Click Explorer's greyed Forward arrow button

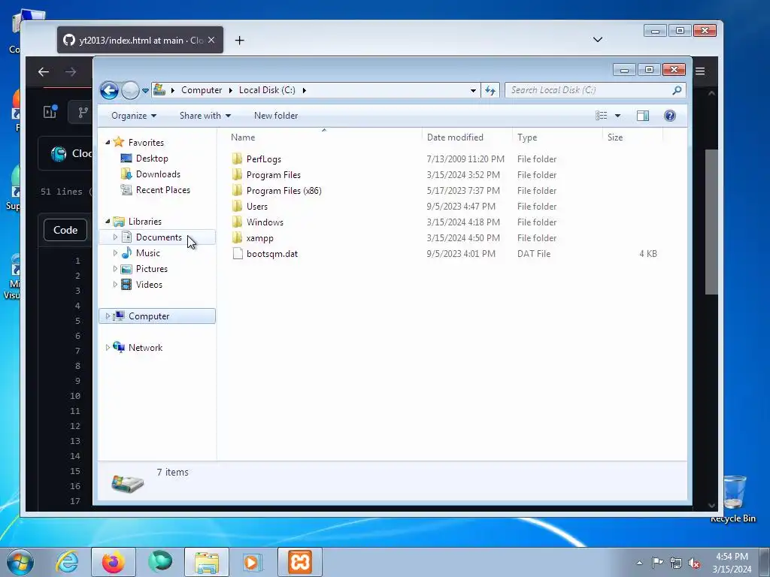click(130, 90)
